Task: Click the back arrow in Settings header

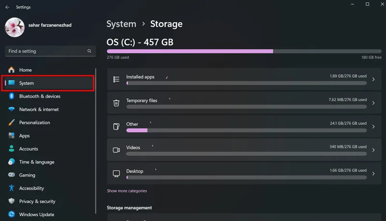Action: [7, 7]
